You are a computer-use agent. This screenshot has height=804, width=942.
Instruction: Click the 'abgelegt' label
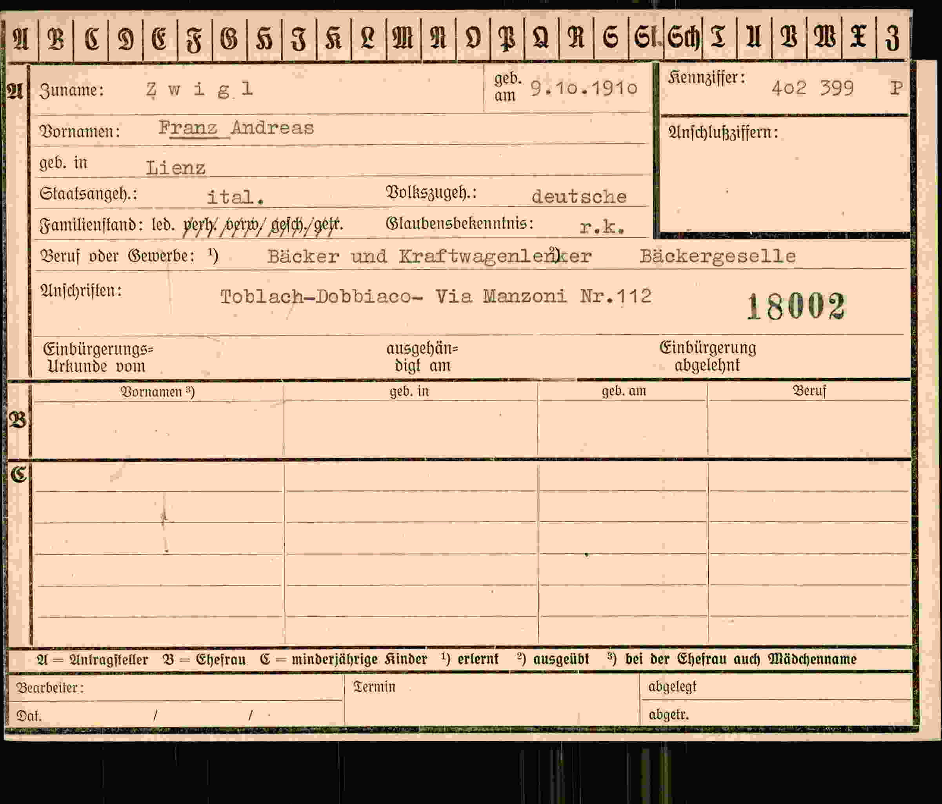point(672,687)
